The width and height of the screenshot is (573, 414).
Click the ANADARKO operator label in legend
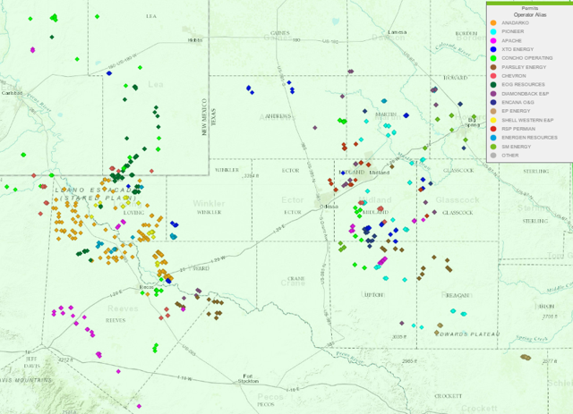[x=515, y=23]
